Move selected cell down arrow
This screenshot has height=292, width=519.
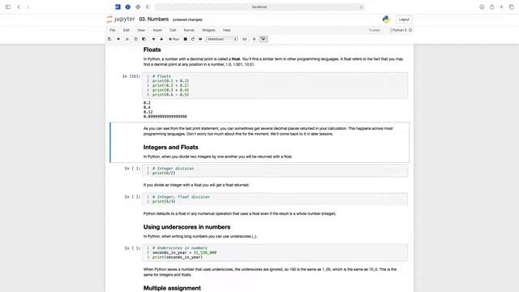click(x=161, y=39)
